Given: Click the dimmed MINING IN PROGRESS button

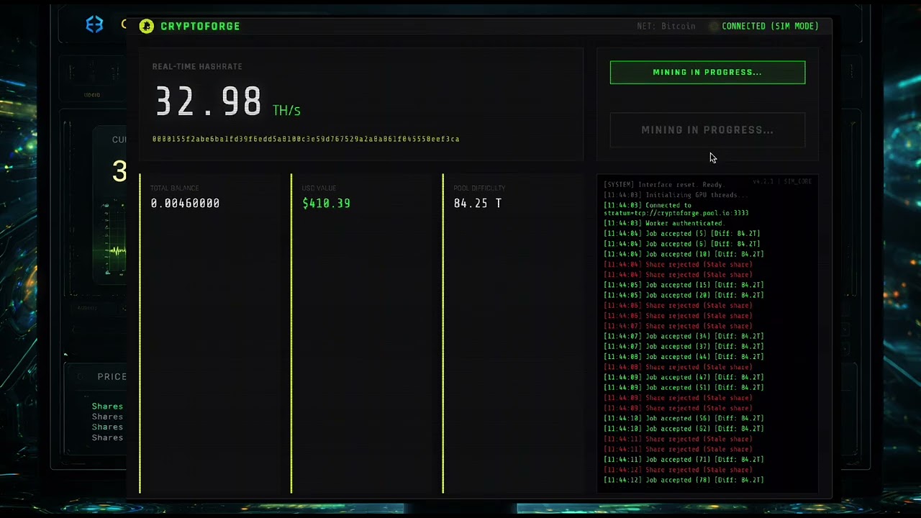Looking at the screenshot, I should 707,130.
